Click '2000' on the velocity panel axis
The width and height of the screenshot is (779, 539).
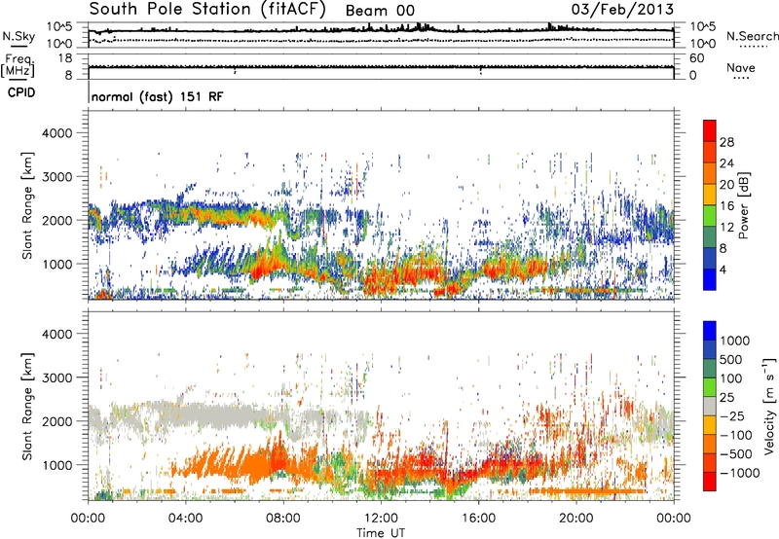coord(57,421)
